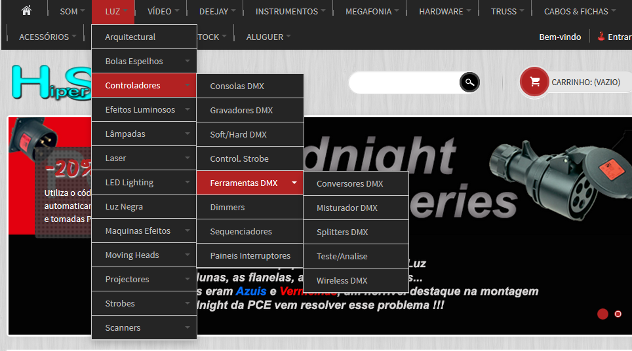Expand Strobes submenu arrow

188,303
